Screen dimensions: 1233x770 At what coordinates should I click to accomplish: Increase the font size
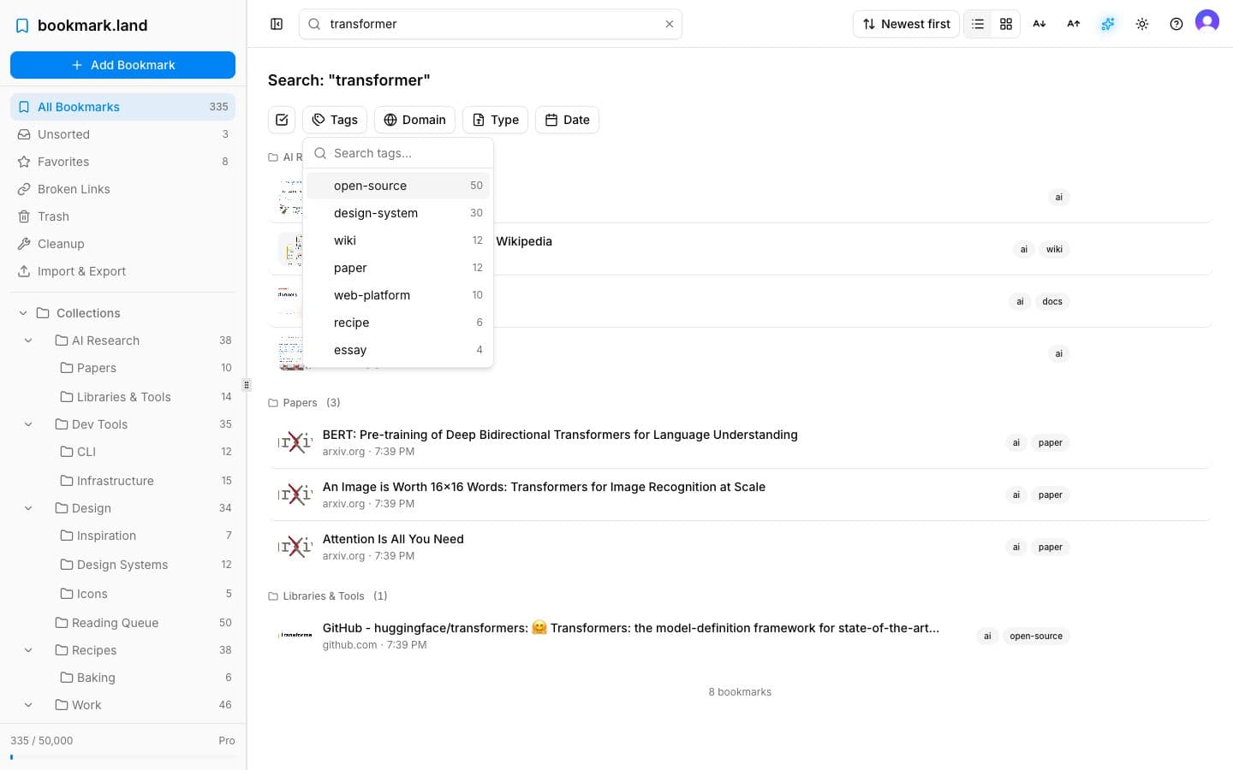[x=1074, y=24]
